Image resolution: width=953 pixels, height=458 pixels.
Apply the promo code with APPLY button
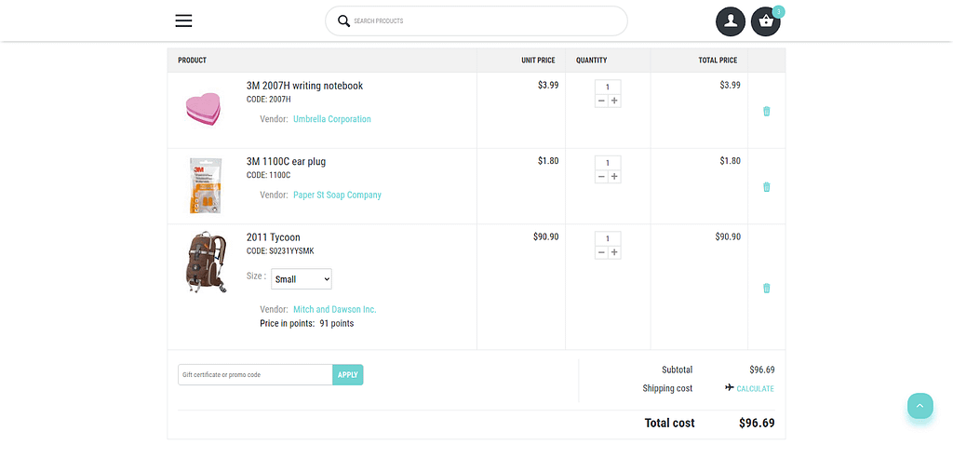[348, 374]
